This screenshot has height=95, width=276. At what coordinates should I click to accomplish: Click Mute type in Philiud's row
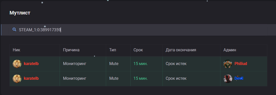coord(114,64)
